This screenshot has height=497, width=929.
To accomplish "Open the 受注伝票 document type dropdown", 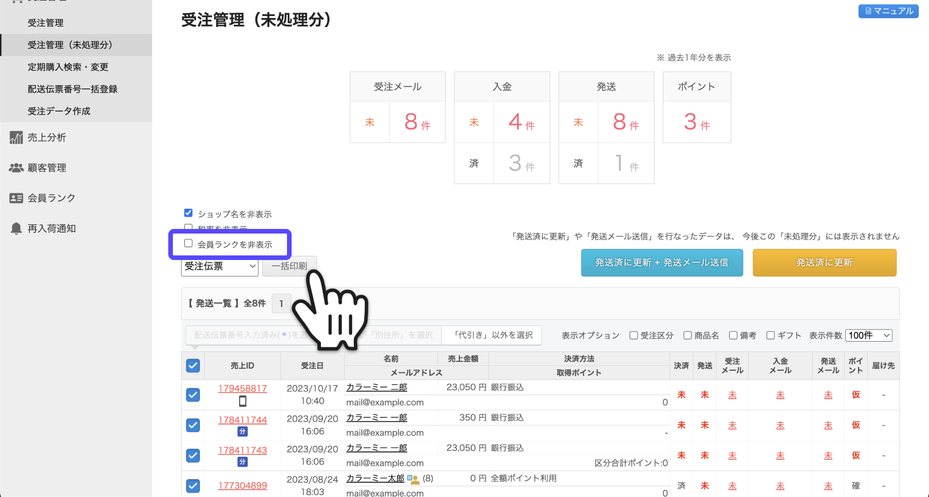I will click(x=220, y=266).
